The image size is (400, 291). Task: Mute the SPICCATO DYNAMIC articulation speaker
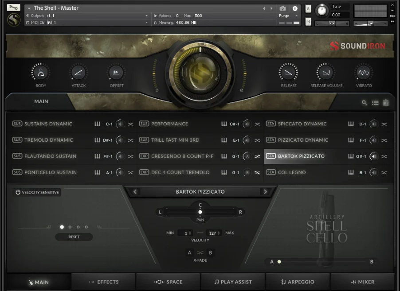click(x=373, y=124)
